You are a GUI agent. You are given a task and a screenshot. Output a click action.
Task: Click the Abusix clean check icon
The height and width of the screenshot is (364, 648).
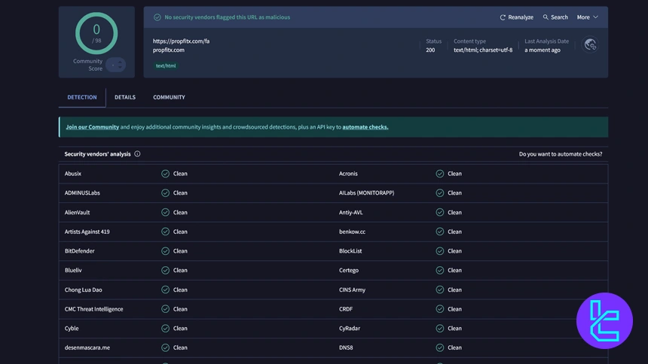[x=165, y=174]
